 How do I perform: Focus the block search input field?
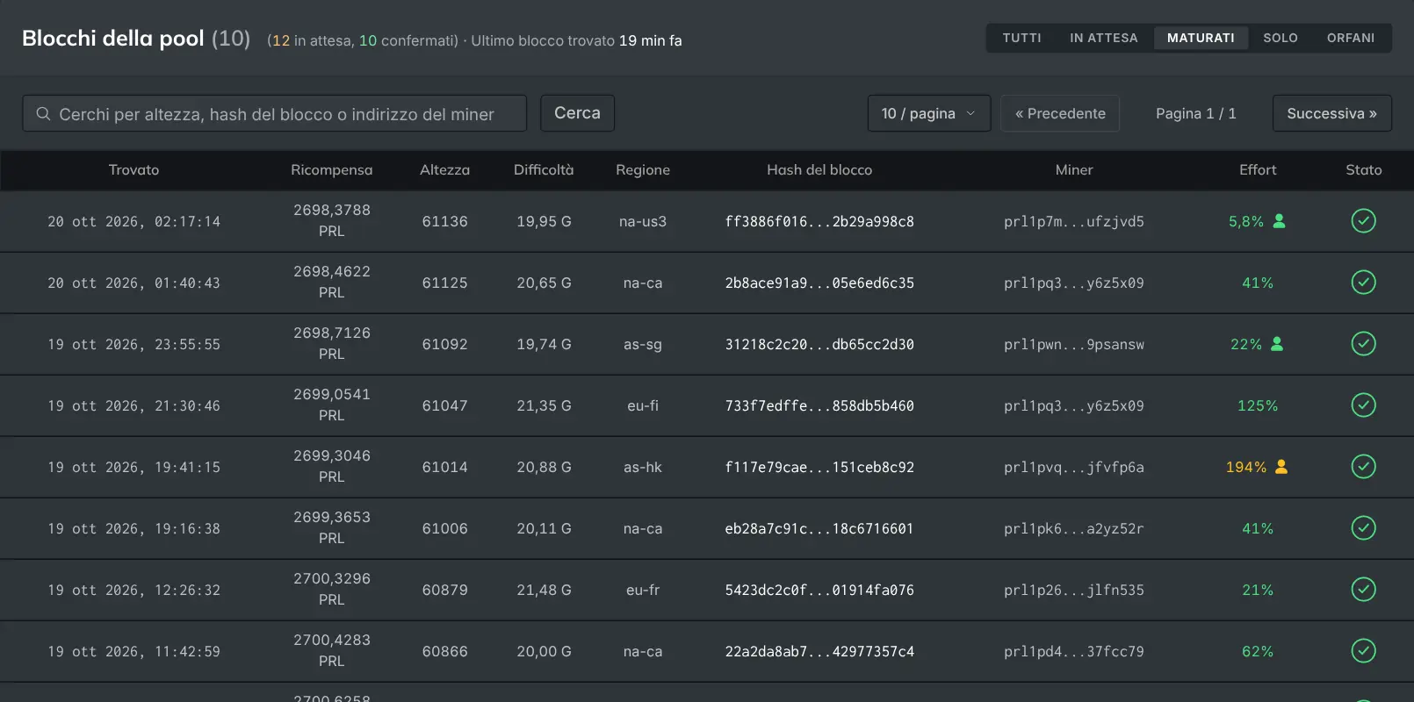point(275,113)
